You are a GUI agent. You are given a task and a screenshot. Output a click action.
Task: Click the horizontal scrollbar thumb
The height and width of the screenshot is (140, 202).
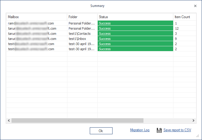click(77, 120)
